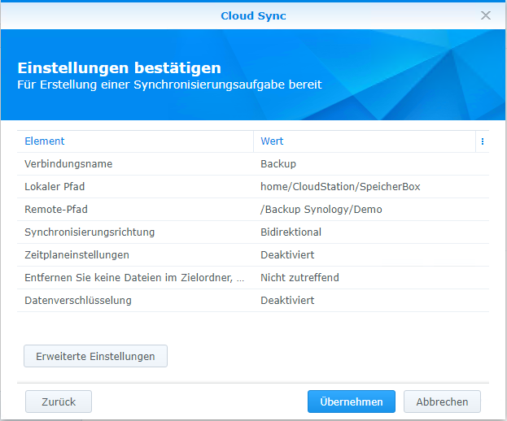Click the Übernehmen button
This screenshot has height=421, width=507.
pos(351,401)
